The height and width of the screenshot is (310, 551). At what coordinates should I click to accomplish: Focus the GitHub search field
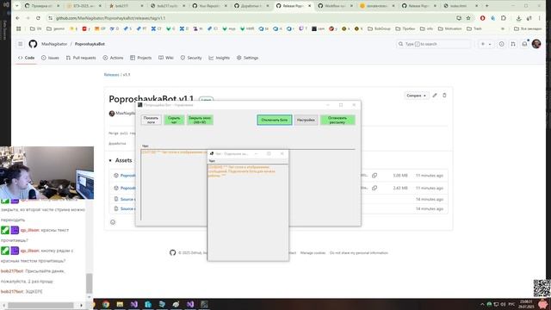[x=433, y=44]
